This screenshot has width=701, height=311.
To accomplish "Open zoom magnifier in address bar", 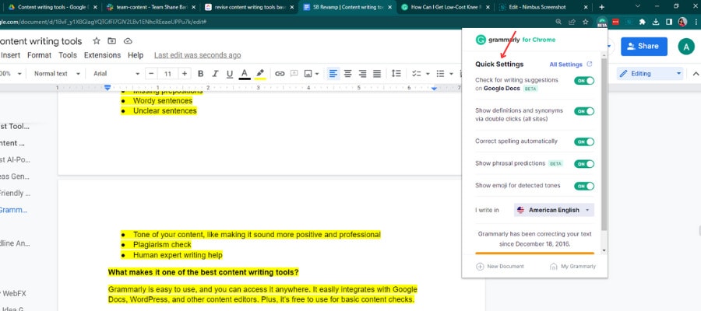I will [558, 22].
